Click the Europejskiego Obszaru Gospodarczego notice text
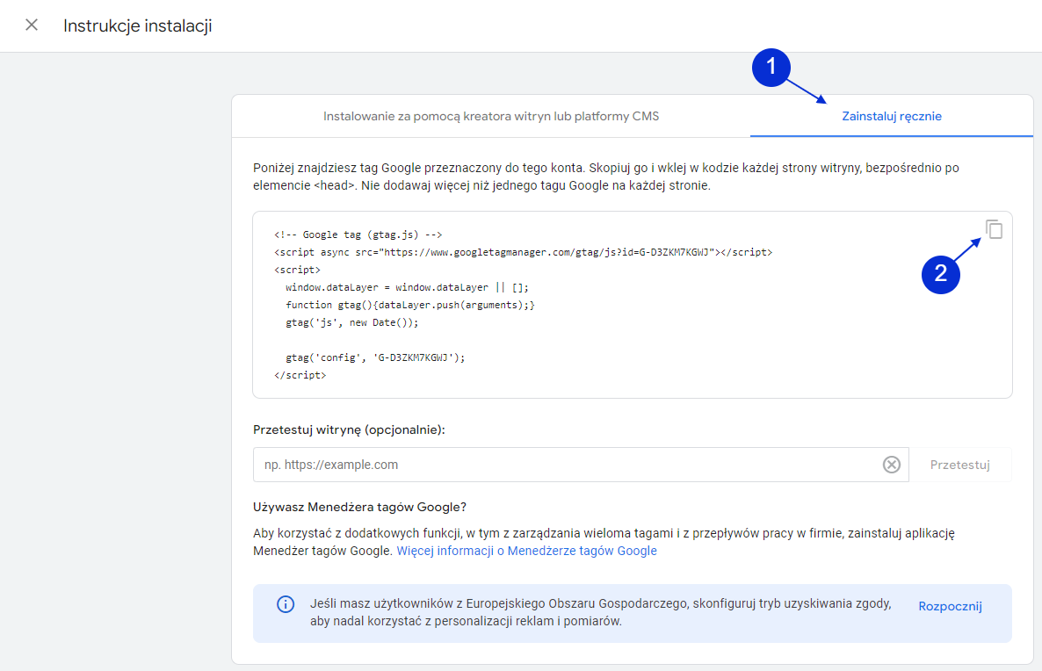Viewport: 1042px width, 671px height. pos(600,612)
